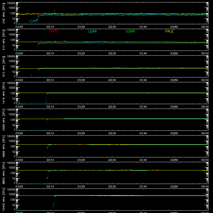
Task: Click 23:10 tick under the 2695 MHz plot
Action: tap(50, 133)
